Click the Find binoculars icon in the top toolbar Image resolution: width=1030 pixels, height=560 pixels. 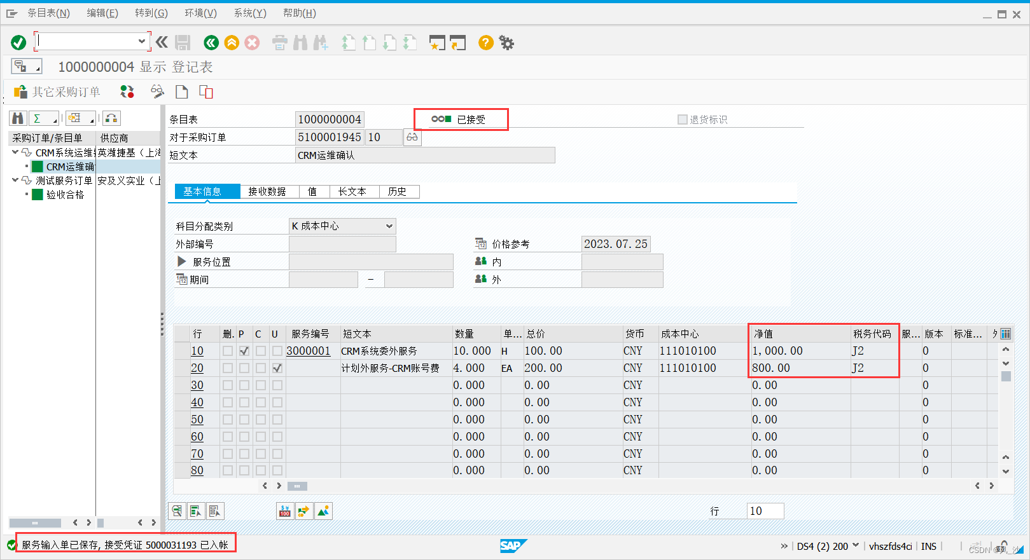(300, 43)
